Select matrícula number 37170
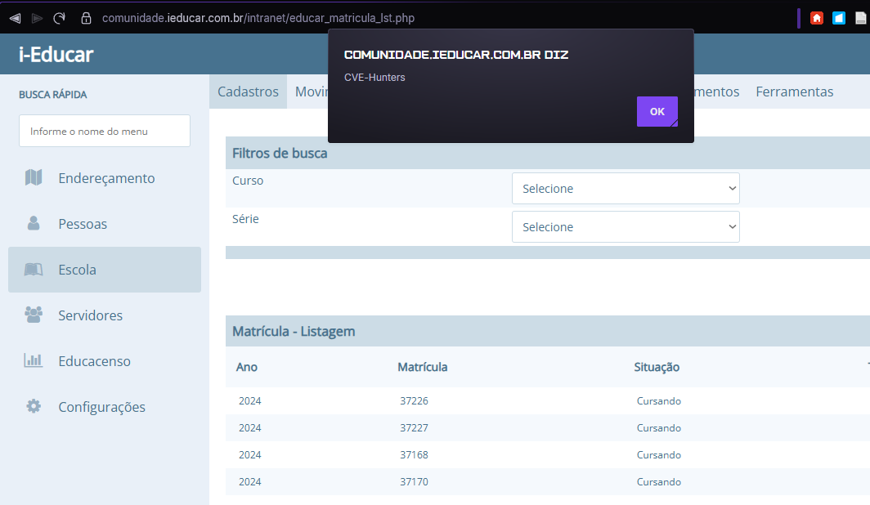 click(414, 482)
